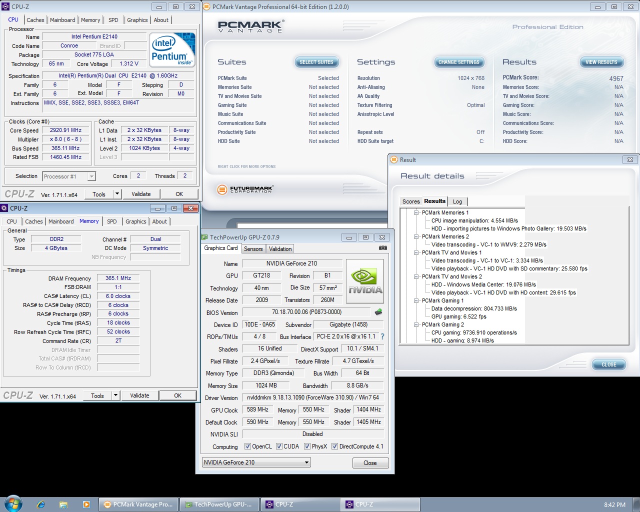Screen dimensions: 640x512
Task: Open Tools dropdown arrow in the Memory-tab CPU-Z window
Action: click(x=115, y=395)
